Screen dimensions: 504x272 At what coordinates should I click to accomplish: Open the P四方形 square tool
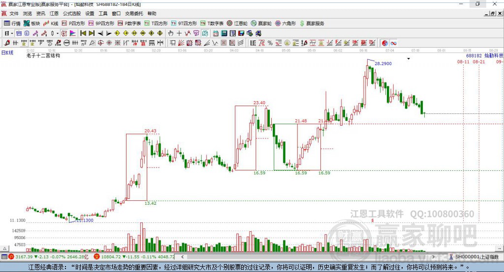pos(73,24)
